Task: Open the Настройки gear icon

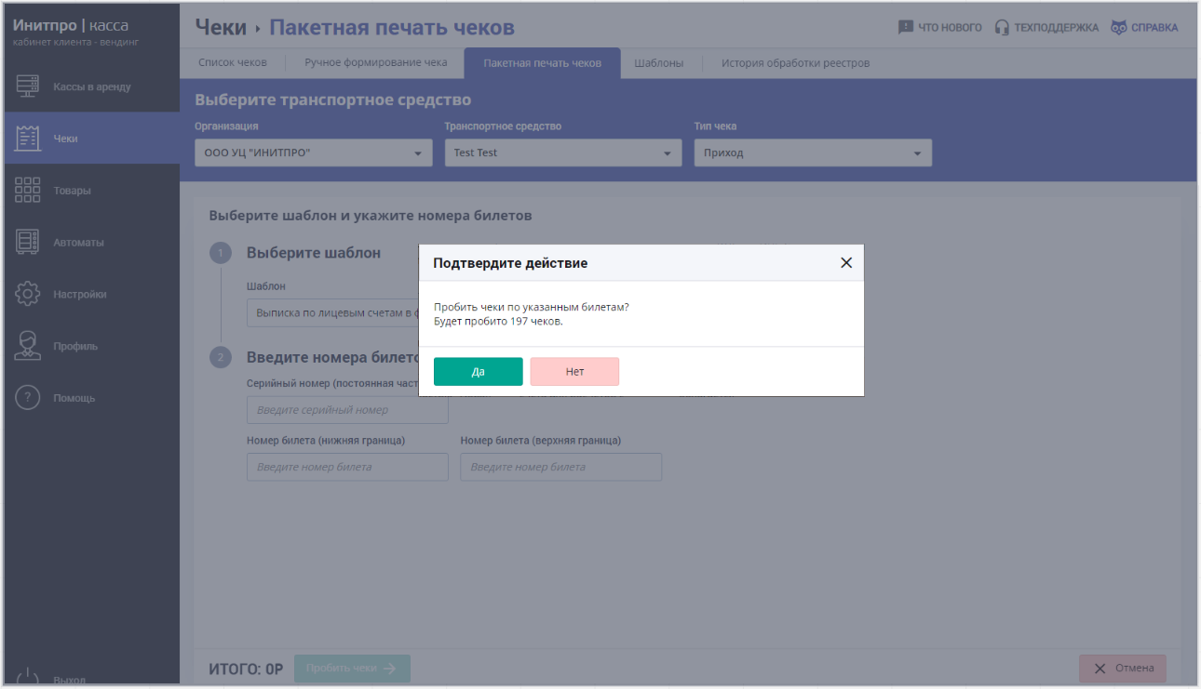Action: [28, 294]
